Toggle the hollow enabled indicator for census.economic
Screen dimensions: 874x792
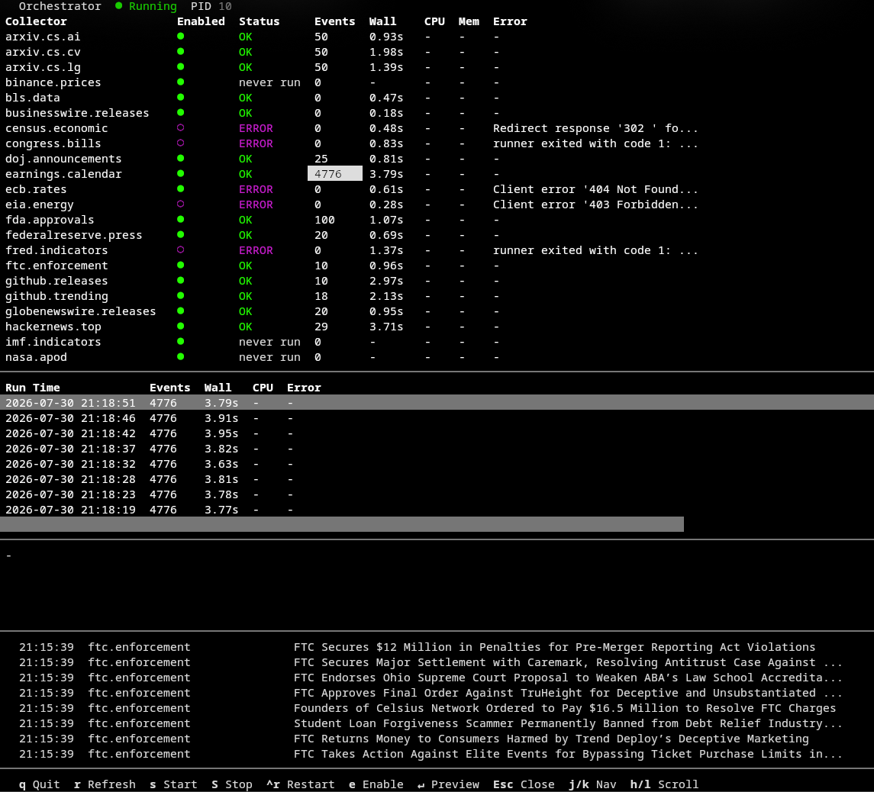click(x=181, y=127)
